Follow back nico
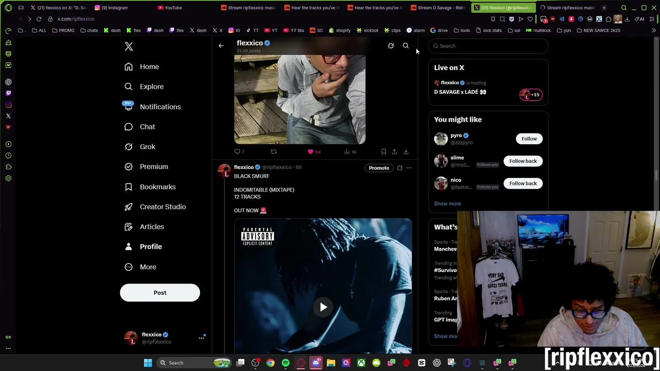 pyautogui.click(x=523, y=183)
